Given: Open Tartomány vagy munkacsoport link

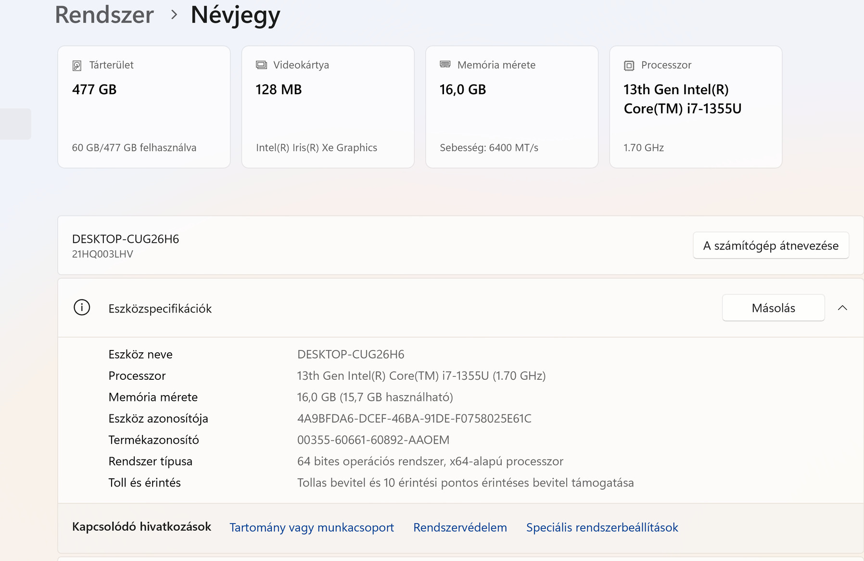Looking at the screenshot, I should click(x=311, y=527).
